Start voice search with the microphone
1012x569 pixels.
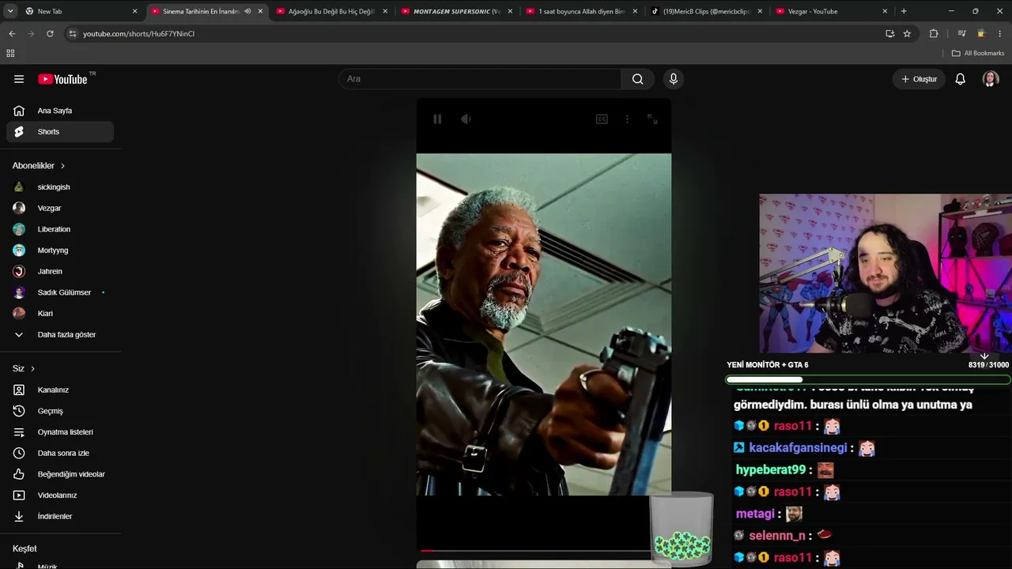coord(674,79)
